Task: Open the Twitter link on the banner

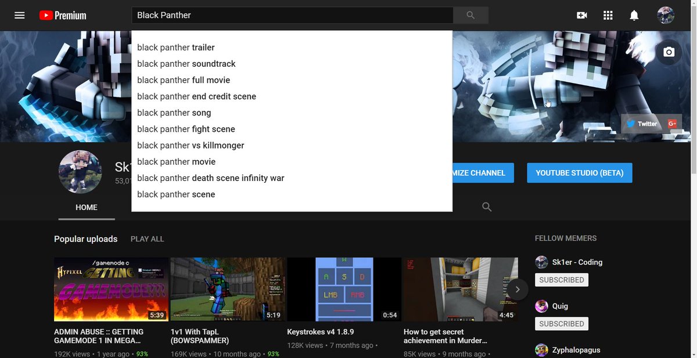Action: (642, 124)
